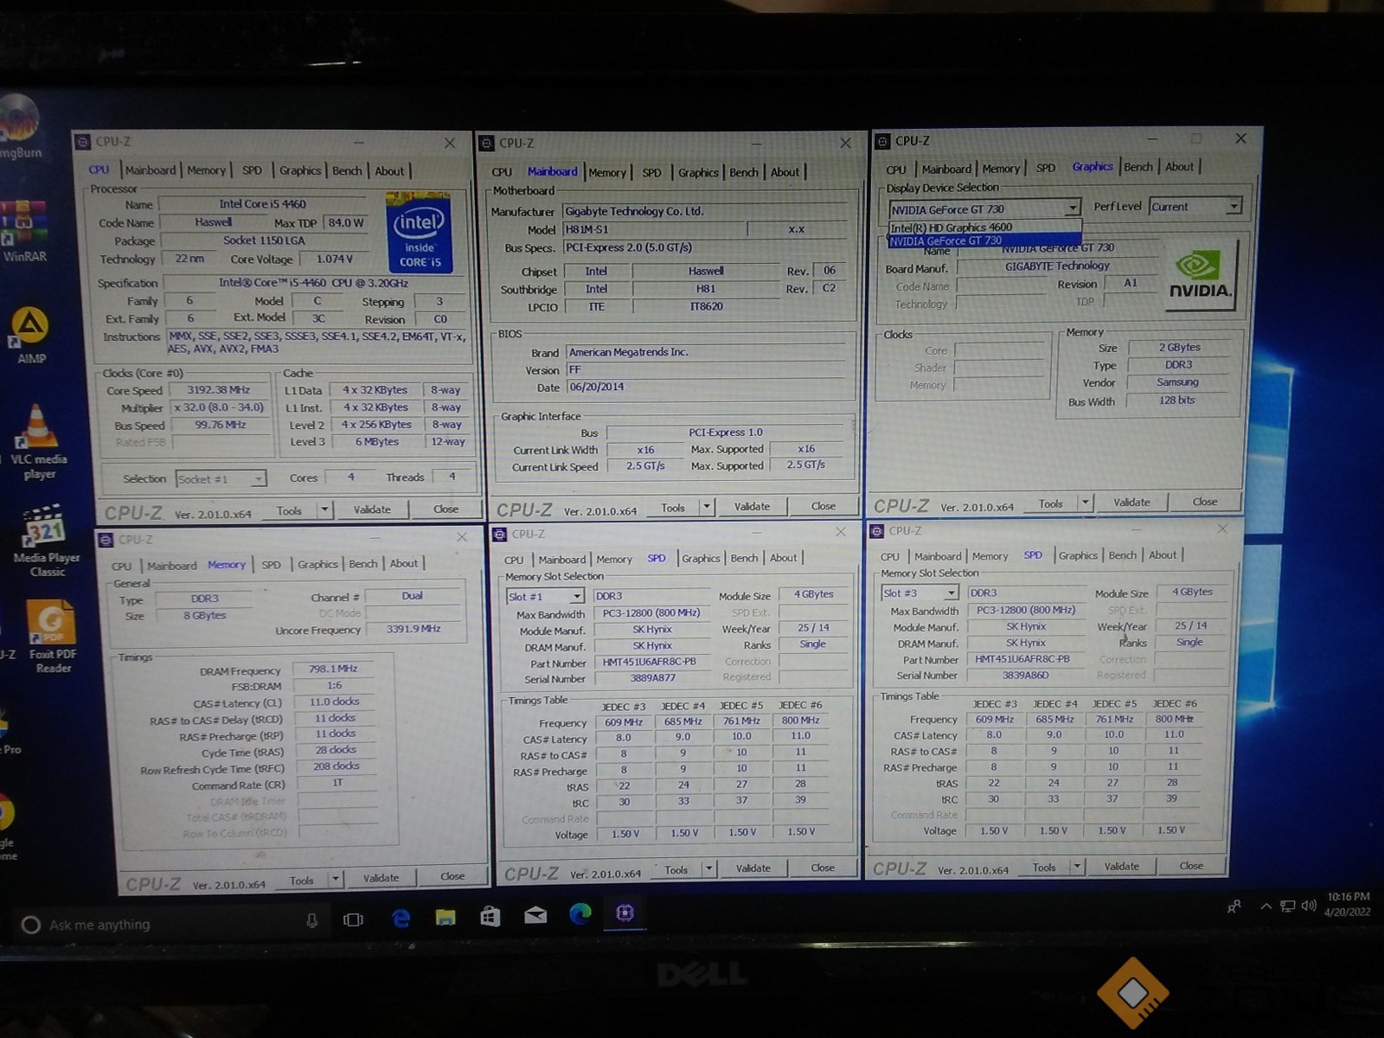
Task: Click the Cortana circle icon
Action: (30, 925)
